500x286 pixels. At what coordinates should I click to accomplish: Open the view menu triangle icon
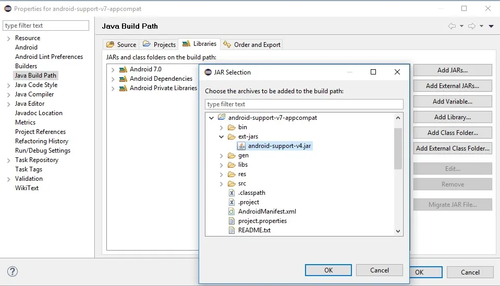tap(491, 27)
